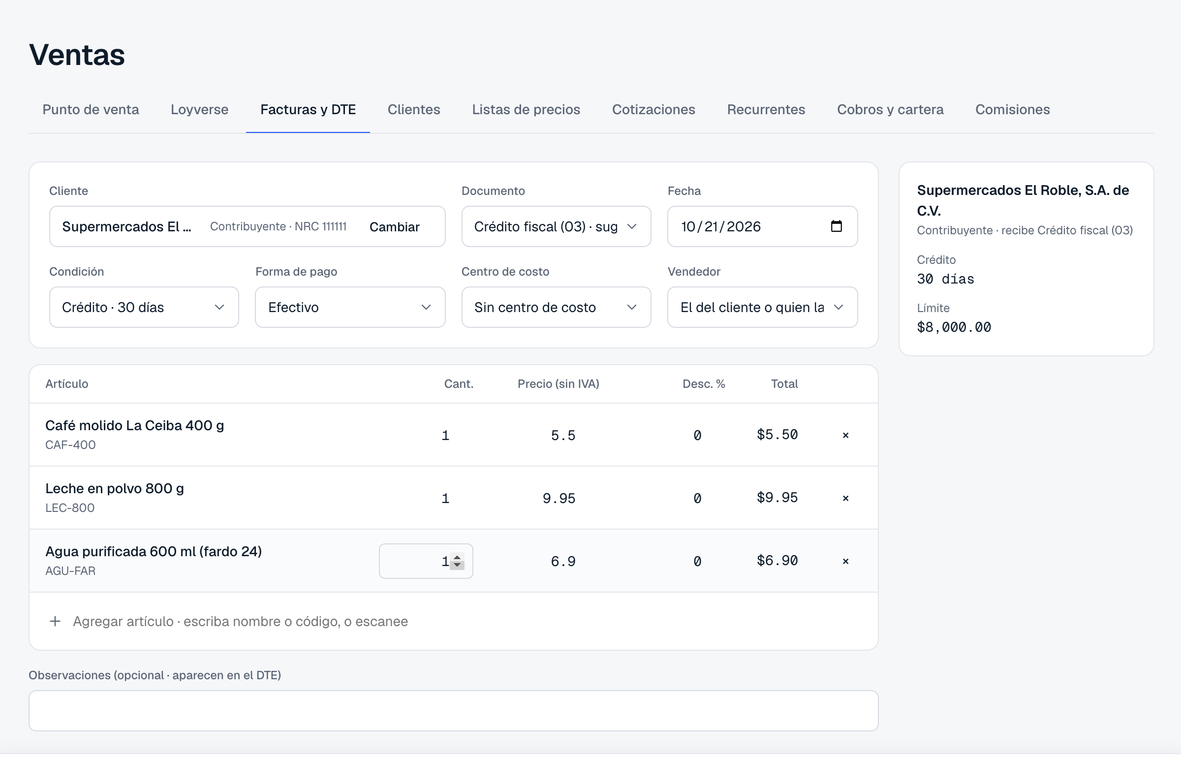Viewport: 1181px width, 758px height.
Task: Go to the Clientes tab
Action: coord(414,109)
